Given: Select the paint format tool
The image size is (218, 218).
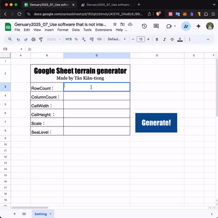Looking at the screenshot, I should pos(41,39).
